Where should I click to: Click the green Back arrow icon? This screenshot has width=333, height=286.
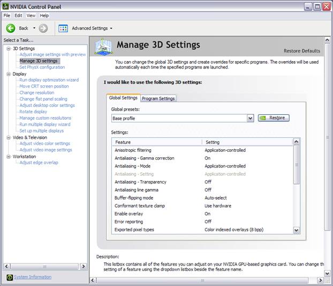pos(10,28)
